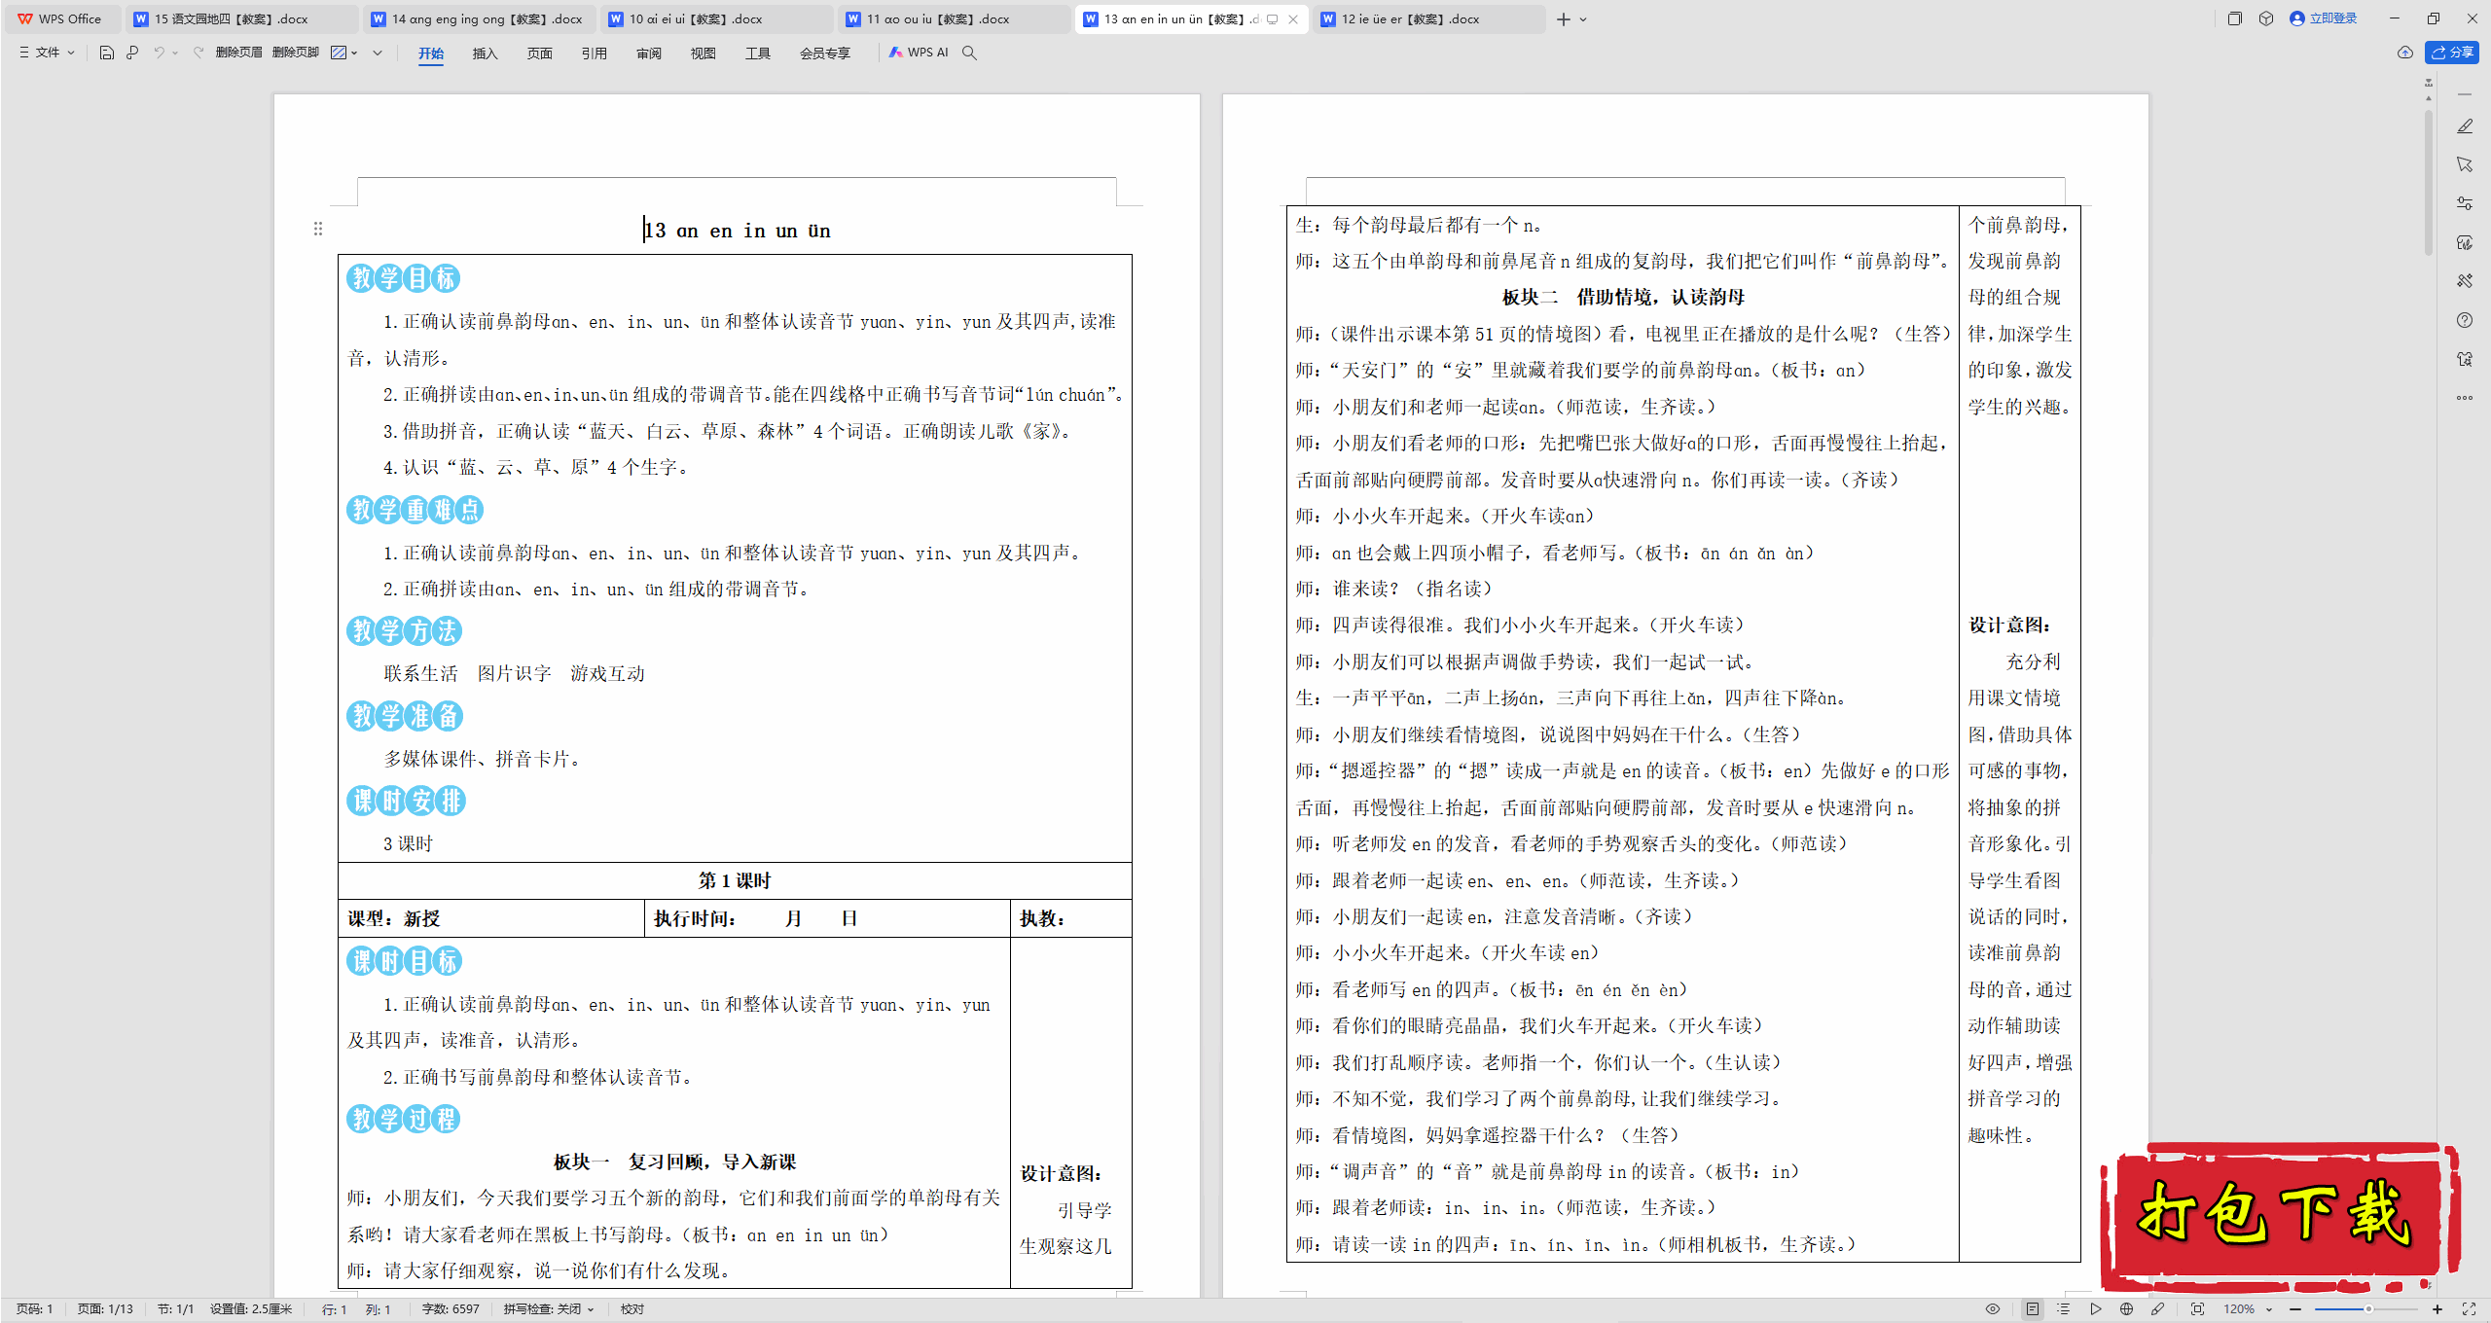Click the blue 分享 share button

2452,53
